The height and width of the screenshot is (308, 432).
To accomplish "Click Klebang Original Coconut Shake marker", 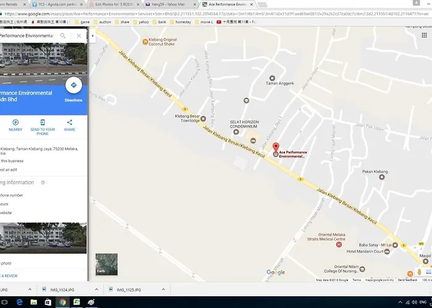I will tap(144, 42).
